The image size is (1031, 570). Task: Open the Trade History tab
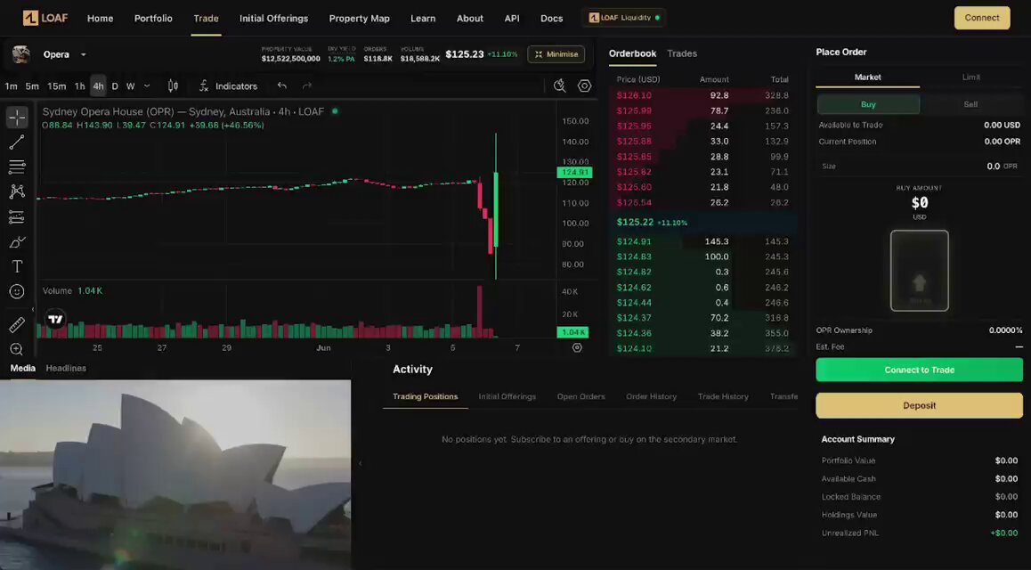click(723, 396)
